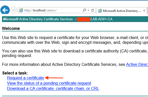Follow the Active Directory documentation link
148x97 pixels.
(x=137, y=65)
